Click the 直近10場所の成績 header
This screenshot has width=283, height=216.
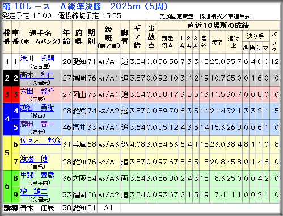coord(218,26)
